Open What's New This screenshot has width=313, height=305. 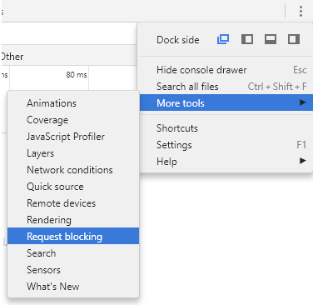(x=73, y=287)
